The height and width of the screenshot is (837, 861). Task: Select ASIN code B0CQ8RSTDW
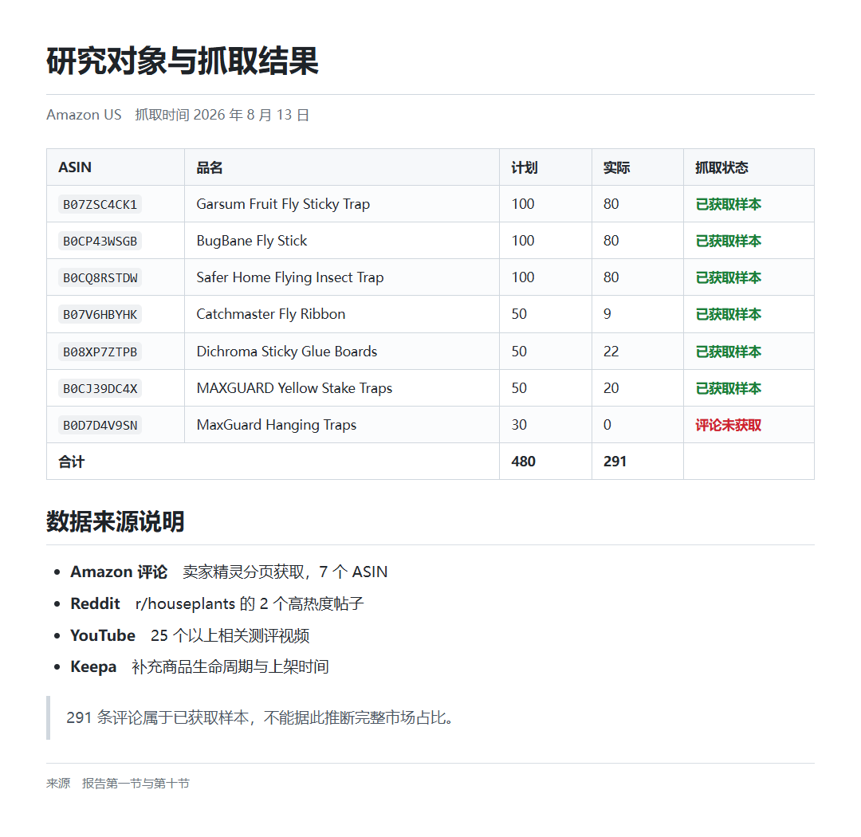[100, 278]
